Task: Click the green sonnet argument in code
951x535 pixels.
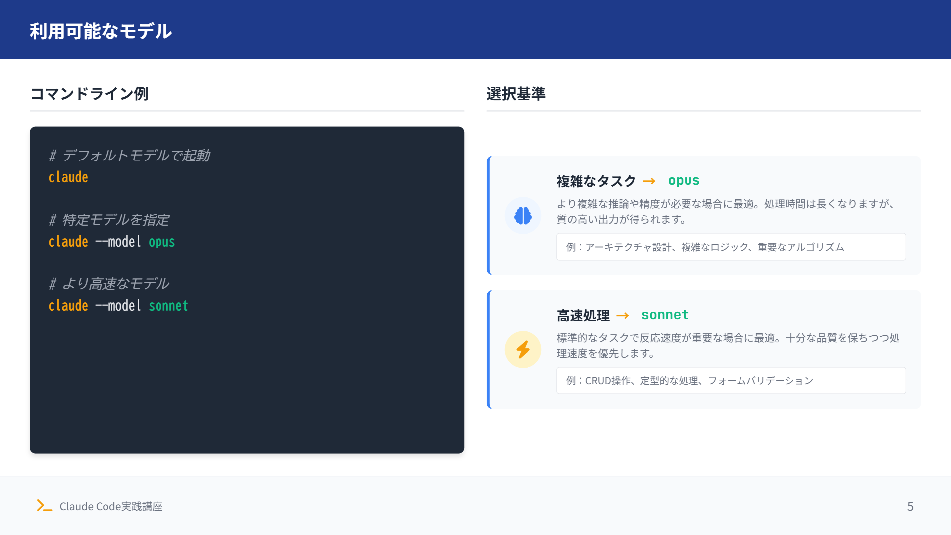Action: point(168,306)
